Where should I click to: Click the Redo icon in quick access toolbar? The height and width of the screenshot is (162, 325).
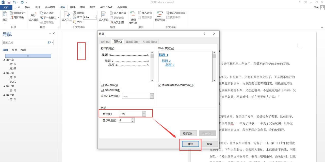click(x=22, y=2)
